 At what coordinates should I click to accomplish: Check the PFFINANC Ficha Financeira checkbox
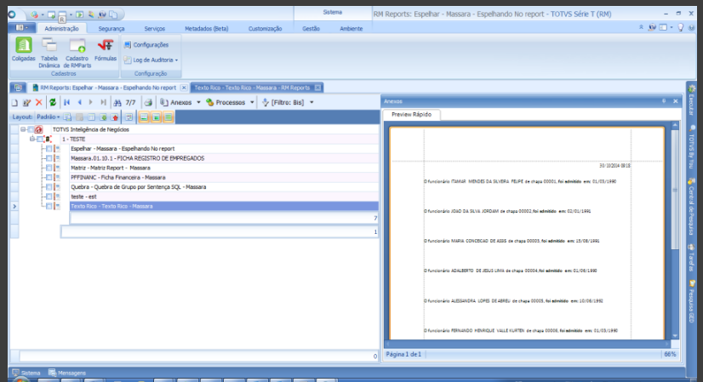pos(49,178)
